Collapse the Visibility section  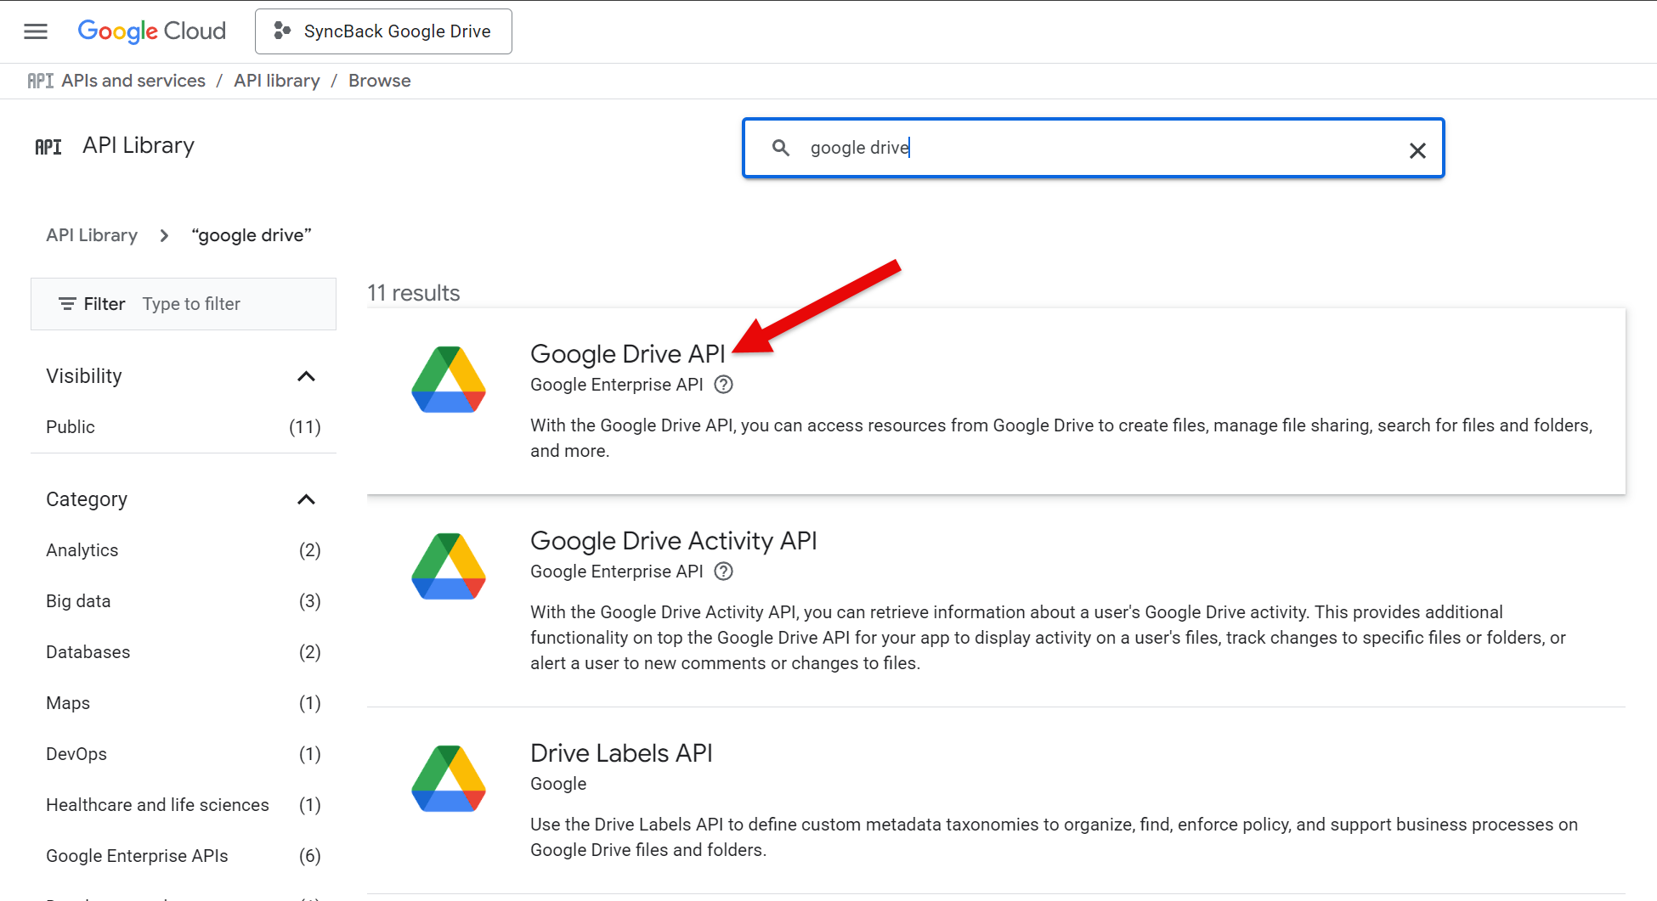point(306,376)
